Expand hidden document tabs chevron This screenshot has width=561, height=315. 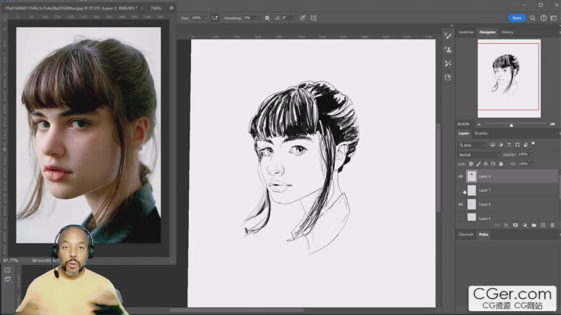171,8
